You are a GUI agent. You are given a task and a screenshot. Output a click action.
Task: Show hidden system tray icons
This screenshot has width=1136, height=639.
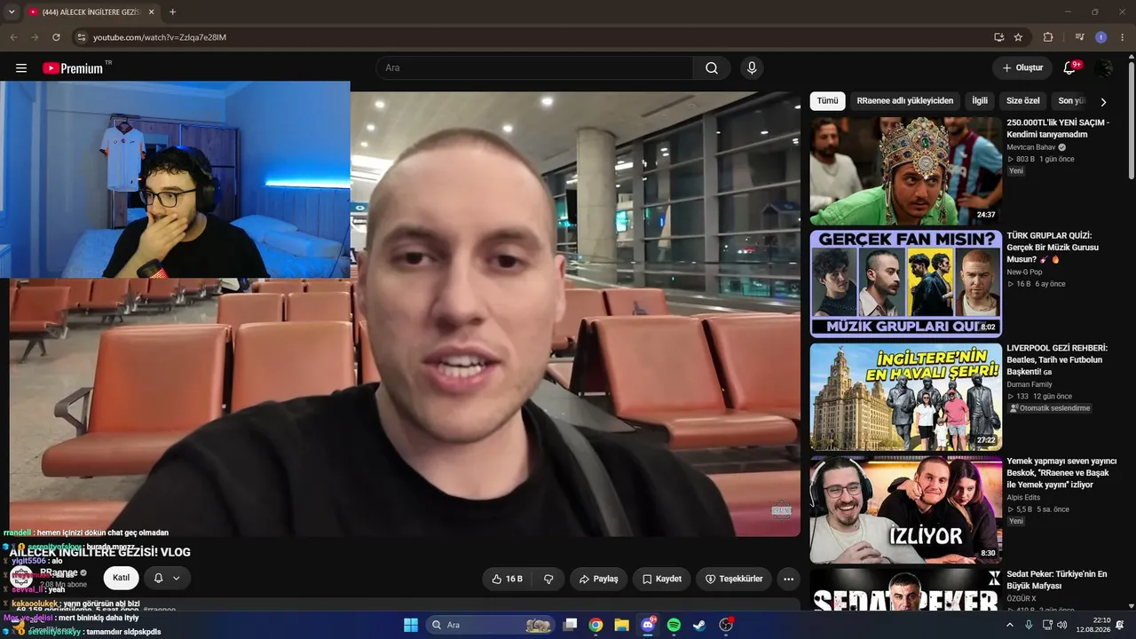1009,625
